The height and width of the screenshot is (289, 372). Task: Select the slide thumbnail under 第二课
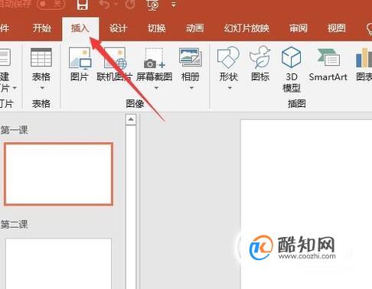pos(58,264)
